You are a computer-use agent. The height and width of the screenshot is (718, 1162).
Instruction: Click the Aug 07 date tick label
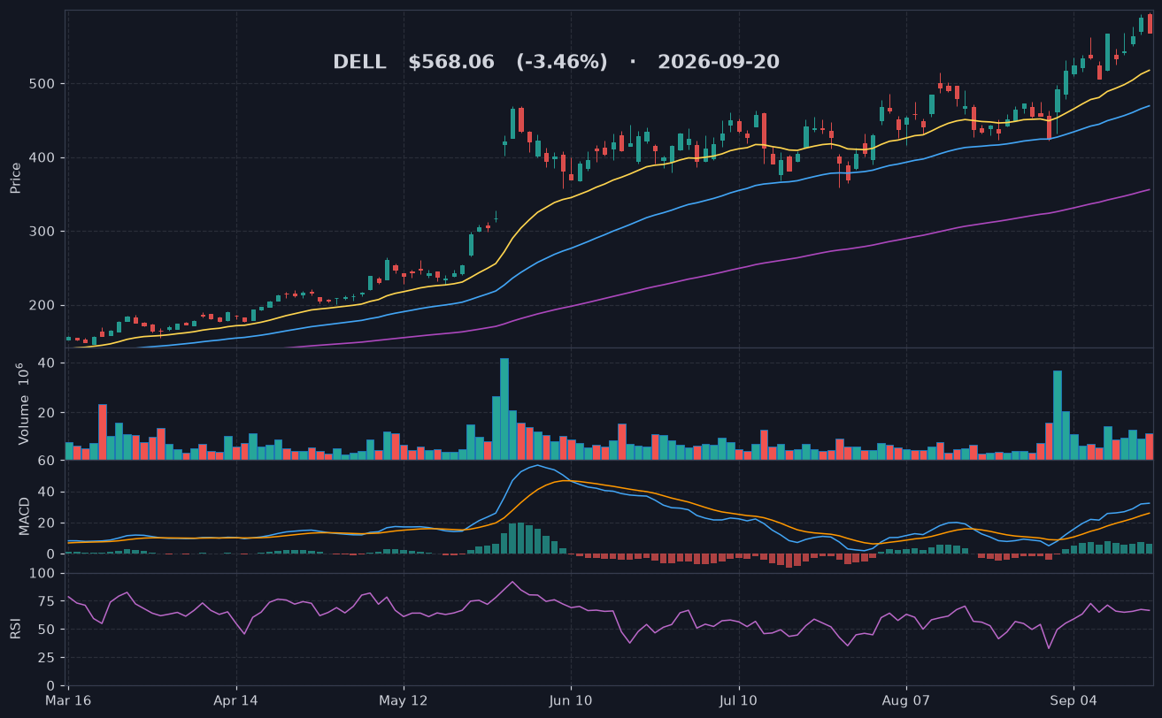tap(906, 700)
